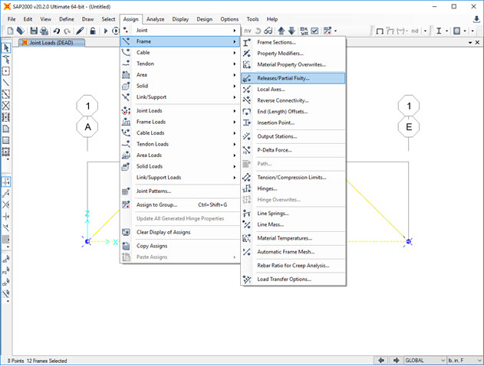
Task: Click the download arrow icon top right
Action: coord(476,19)
